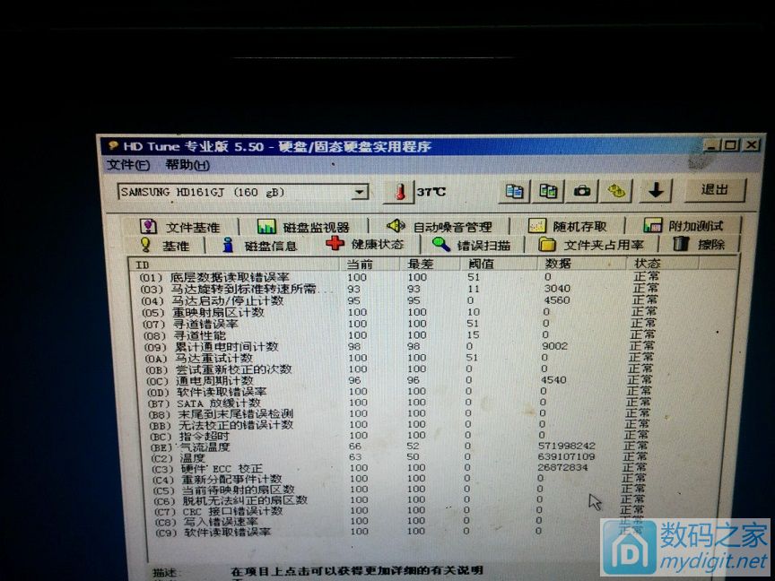Click the down arrow minimize-to-tray icon

tap(657, 191)
